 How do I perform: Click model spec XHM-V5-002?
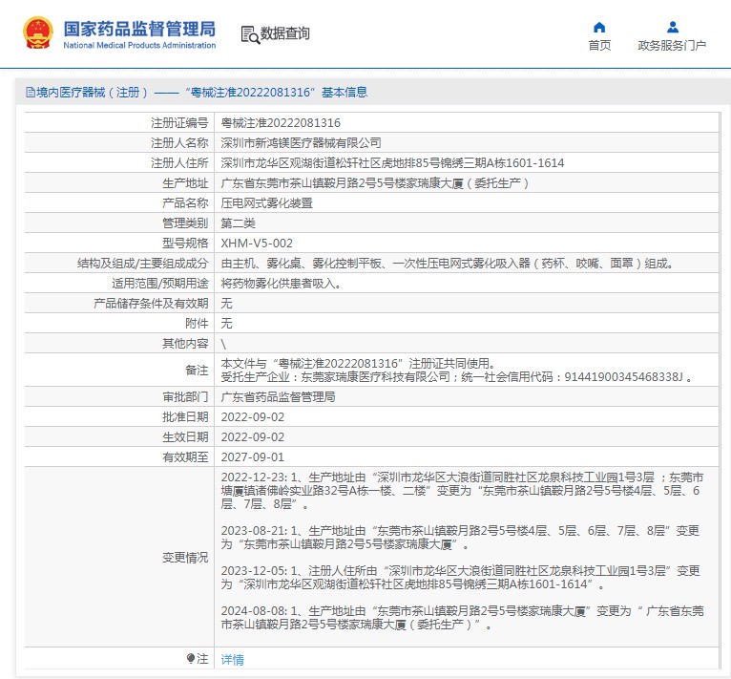tap(257, 244)
